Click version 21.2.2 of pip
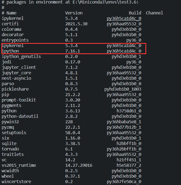This screenshot has height=185, width=181. point(73,94)
